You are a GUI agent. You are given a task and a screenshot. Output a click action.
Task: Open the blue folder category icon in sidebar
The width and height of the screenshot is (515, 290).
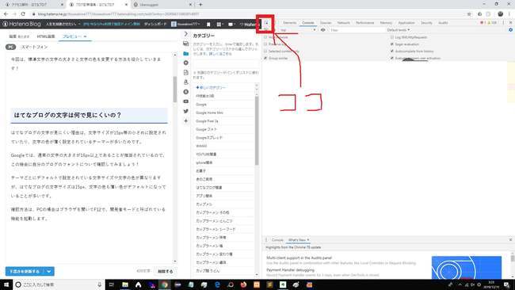tap(186, 53)
